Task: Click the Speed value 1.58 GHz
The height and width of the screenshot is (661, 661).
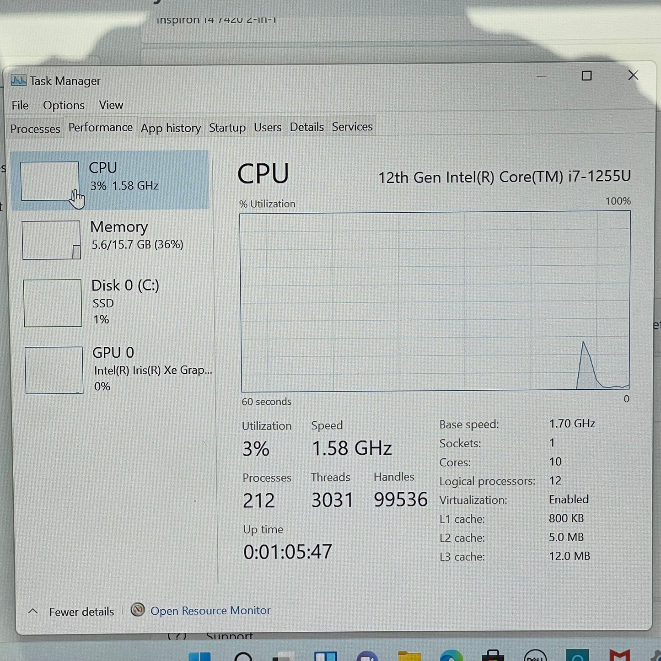Action: coord(352,448)
